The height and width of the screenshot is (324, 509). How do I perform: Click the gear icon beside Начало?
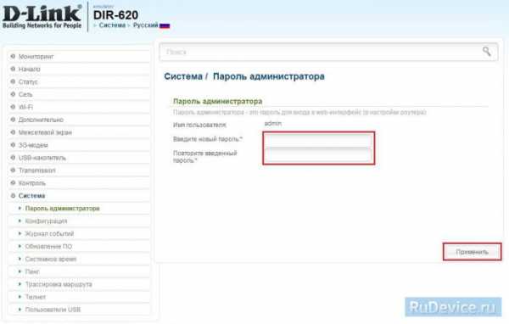(x=13, y=69)
